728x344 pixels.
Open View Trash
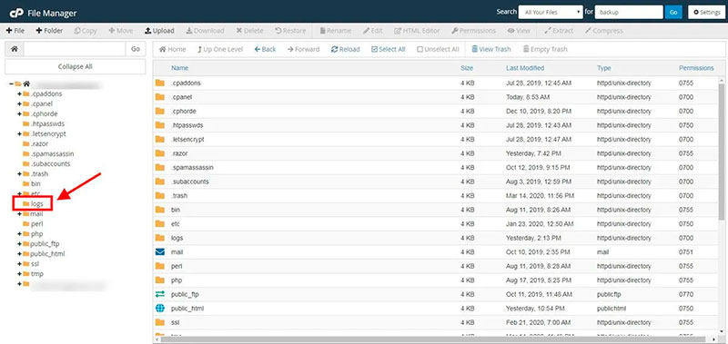(x=491, y=49)
